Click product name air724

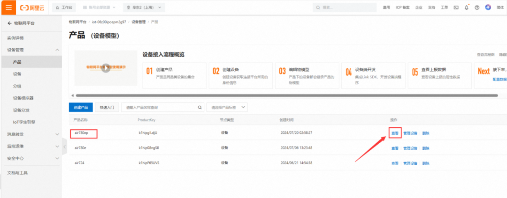pyautogui.click(x=79, y=163)
